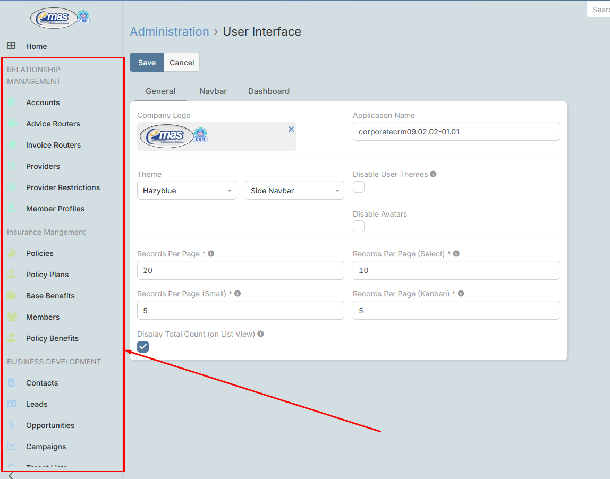
Task: Go to Administration breadcrumb link
Action: click(170, 32)
